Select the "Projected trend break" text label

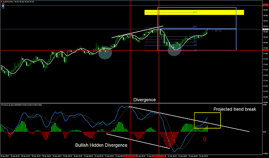pyautogui.click(x=235, y=109)
